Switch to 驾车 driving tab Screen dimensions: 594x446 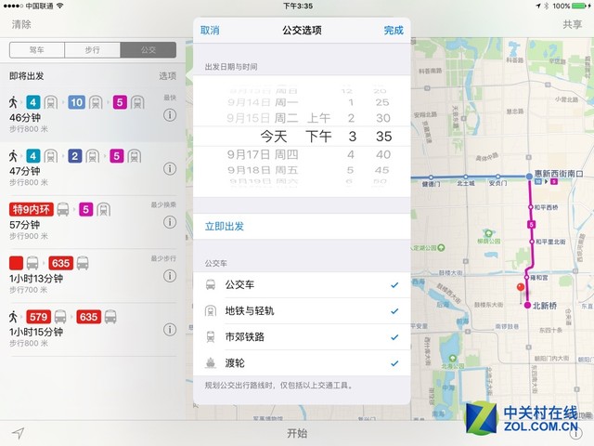37,49
